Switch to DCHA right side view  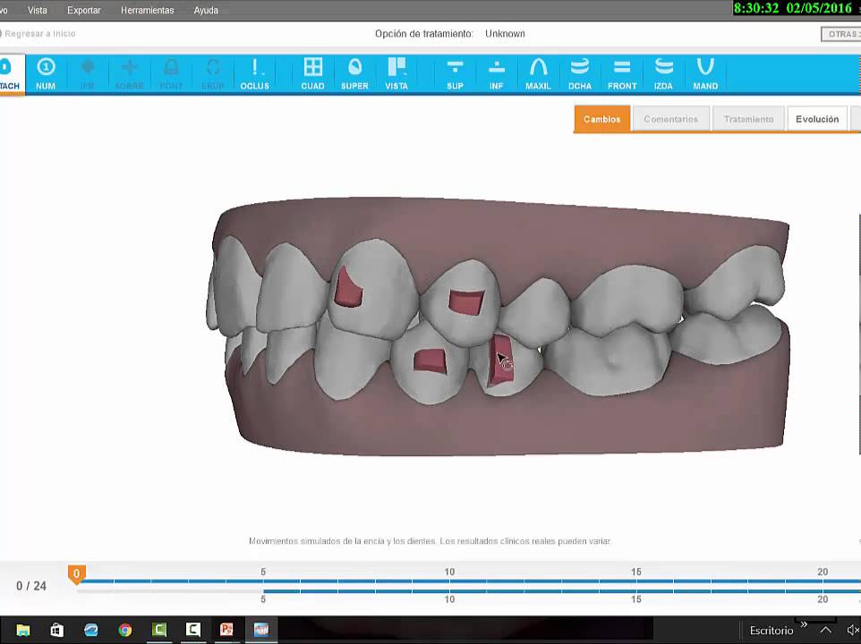580,74
